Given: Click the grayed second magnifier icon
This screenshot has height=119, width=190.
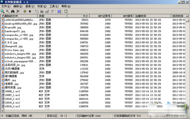Looking at the screenshot, I should [x=8, y=11].
